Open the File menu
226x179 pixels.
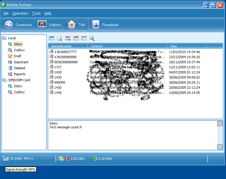[x=6, y=13]
